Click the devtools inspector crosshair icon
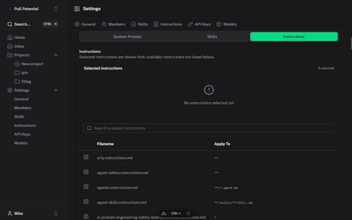Viewport: 352px width, 220px height. 188,213
